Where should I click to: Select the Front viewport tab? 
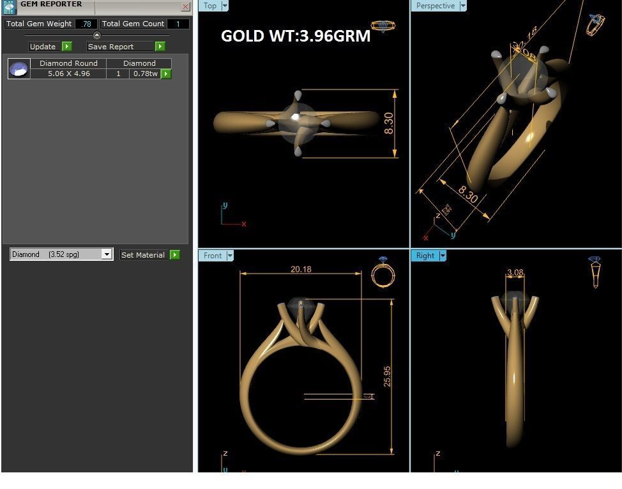[x=212, y=256]
